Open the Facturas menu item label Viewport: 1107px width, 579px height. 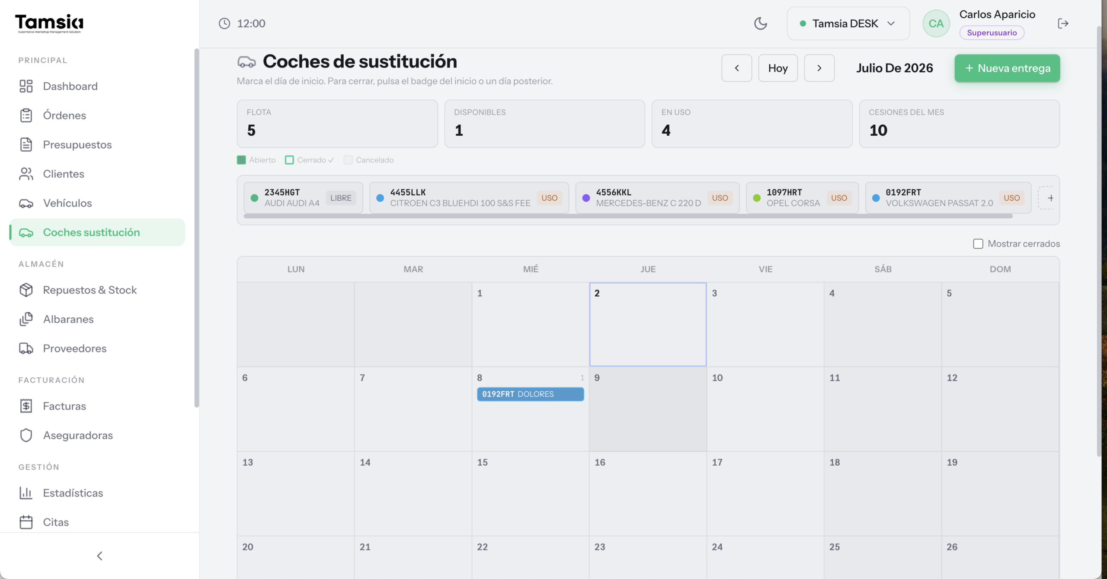tap(64, 406)
